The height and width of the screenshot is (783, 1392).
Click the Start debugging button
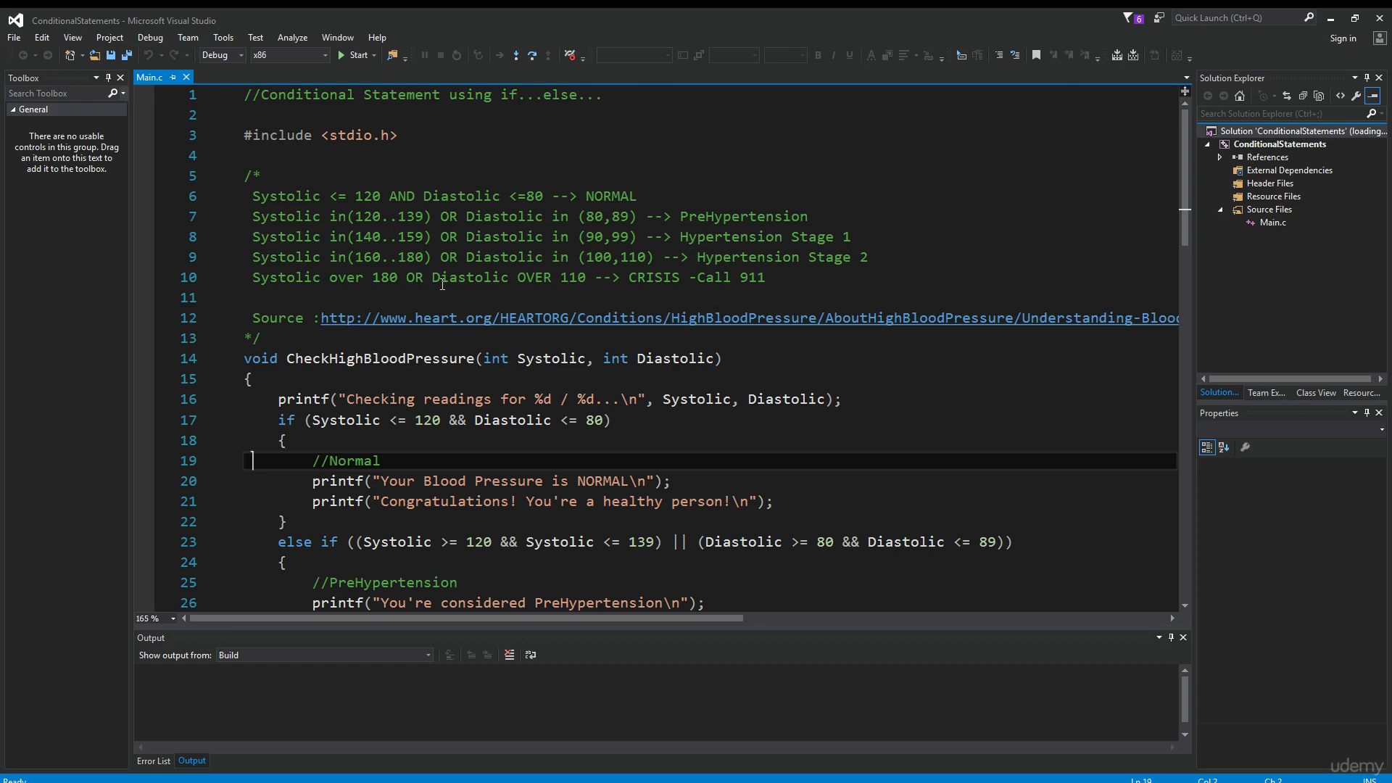click(353, 55)
